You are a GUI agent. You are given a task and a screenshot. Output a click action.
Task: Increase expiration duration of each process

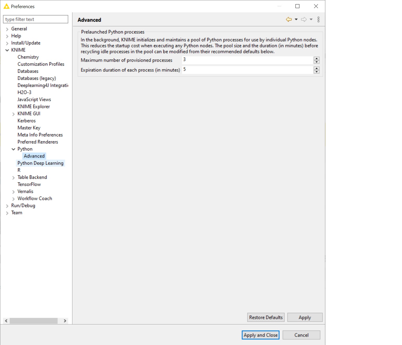(317, 68)
